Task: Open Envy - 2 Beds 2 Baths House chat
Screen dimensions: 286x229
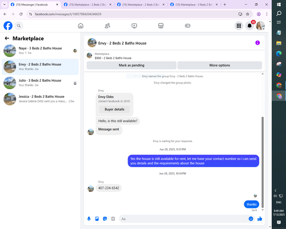Action: (40, 66)
